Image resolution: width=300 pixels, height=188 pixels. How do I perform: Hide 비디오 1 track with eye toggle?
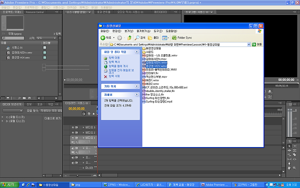tap(73, 138)
